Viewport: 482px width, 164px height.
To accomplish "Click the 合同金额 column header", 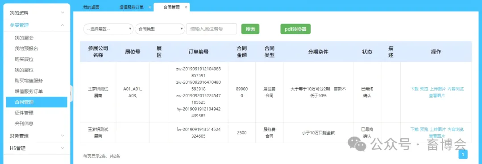I will (x=241, y=52).
